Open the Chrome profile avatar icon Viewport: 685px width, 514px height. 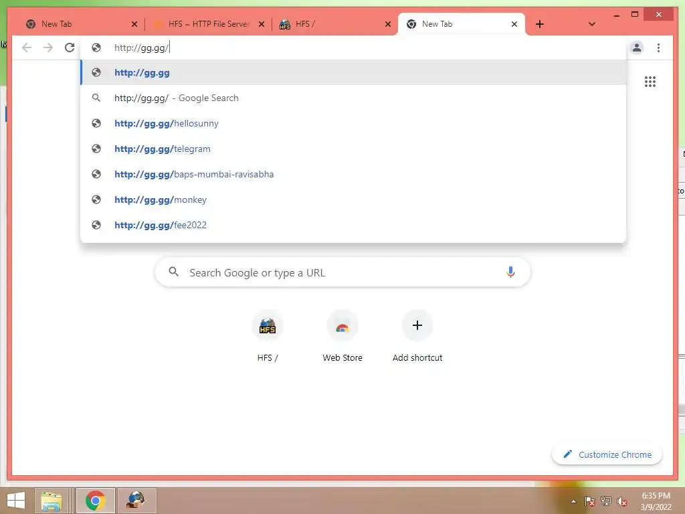point(637,48)
